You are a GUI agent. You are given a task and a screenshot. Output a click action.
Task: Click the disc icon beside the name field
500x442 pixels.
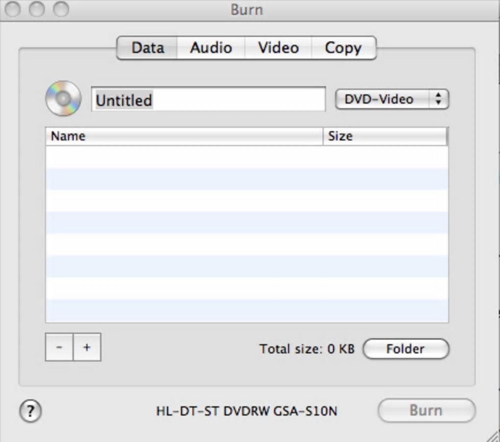click(x=63, y=98)
